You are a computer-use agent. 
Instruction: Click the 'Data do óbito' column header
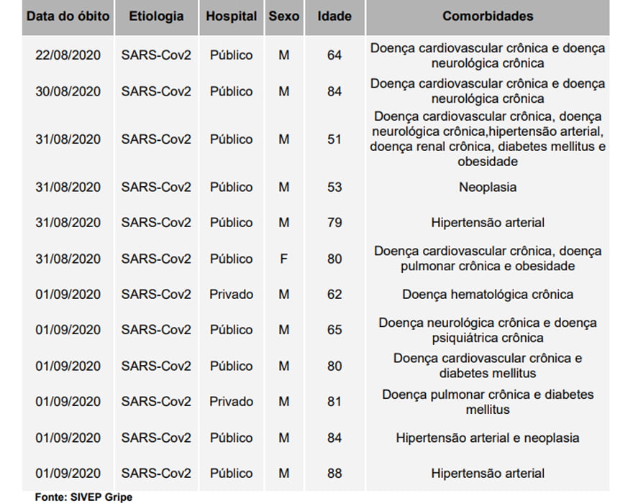point(68,16)
